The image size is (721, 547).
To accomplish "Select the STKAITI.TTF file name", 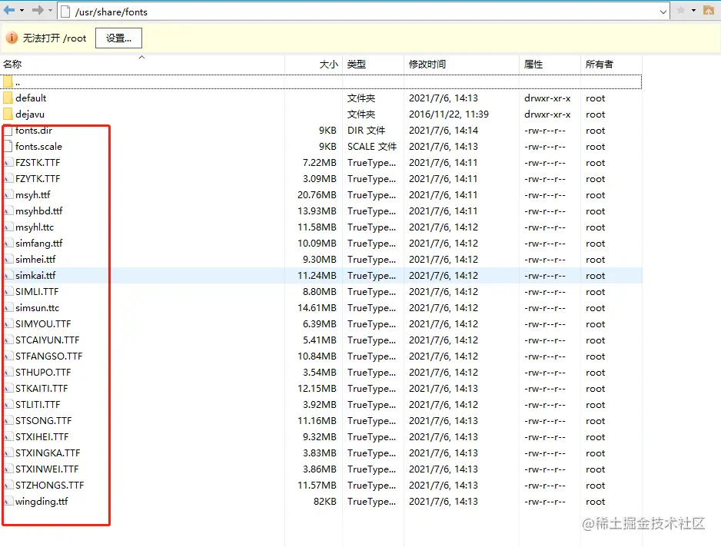I will coord(42,389).
